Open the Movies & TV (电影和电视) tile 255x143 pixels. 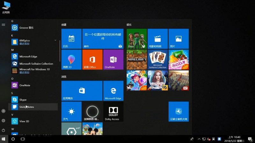tap(157, 39)
